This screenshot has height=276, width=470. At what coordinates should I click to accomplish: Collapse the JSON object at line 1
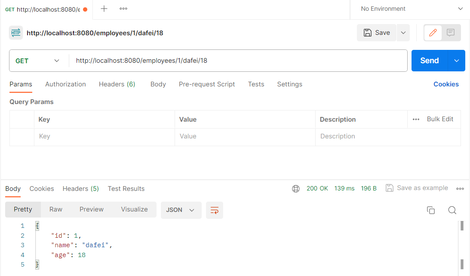(x=37, y=226)
